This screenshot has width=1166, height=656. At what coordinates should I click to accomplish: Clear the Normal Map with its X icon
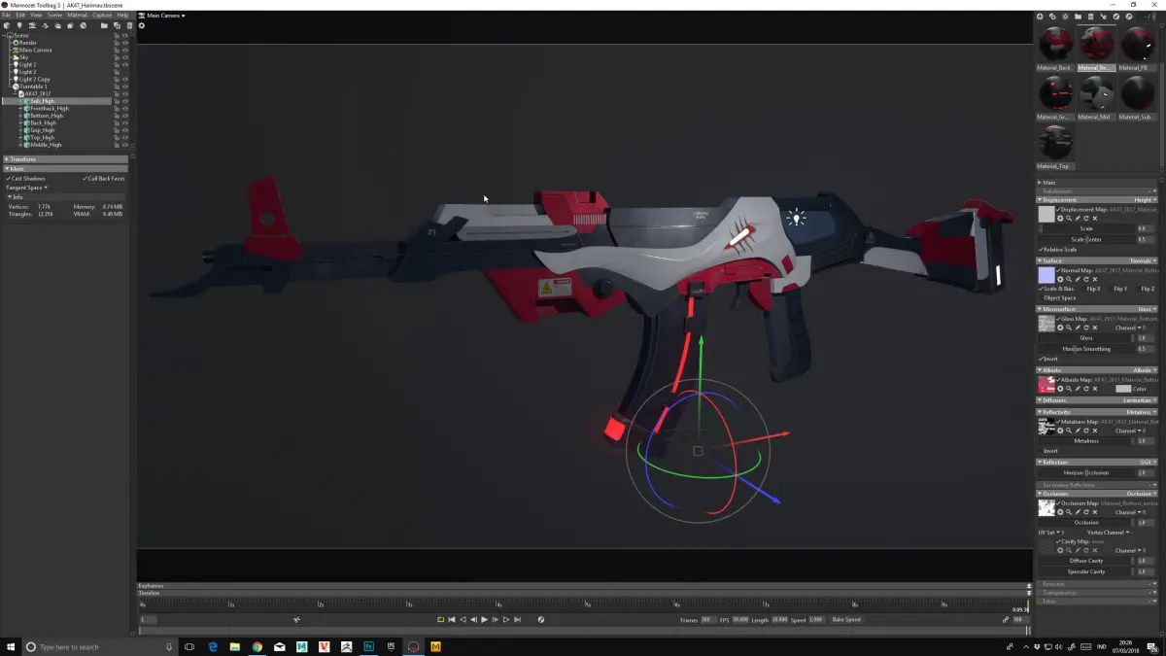1094,279
